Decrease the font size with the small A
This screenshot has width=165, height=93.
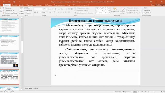click(52, 9)
